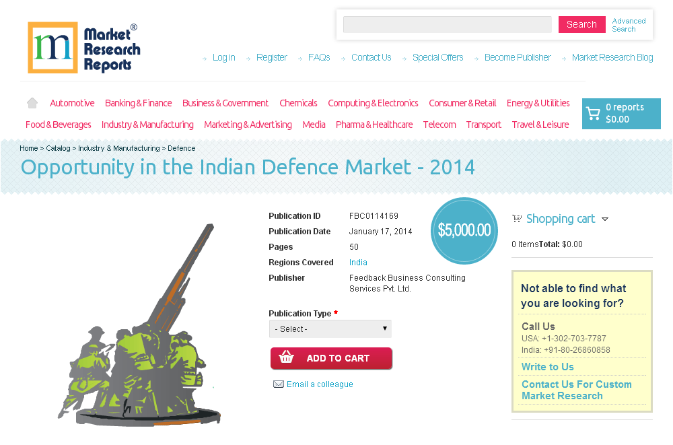
Task: Click the envelope icon beside Email a colleague
Action: 279,384
